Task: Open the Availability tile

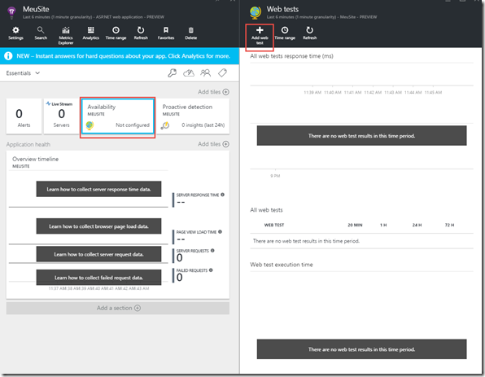Action: point(117,116)
